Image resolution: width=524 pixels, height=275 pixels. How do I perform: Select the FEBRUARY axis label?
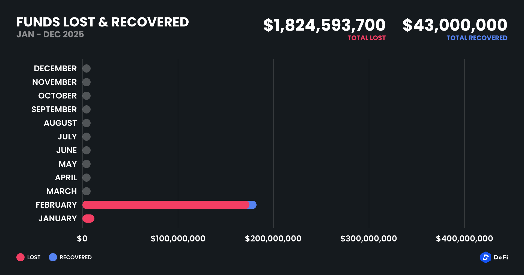coord(56,205)
